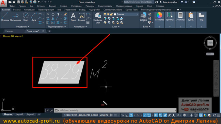221x124 pixels.
Task: Click the command line input field
Action: click(117, 110)
